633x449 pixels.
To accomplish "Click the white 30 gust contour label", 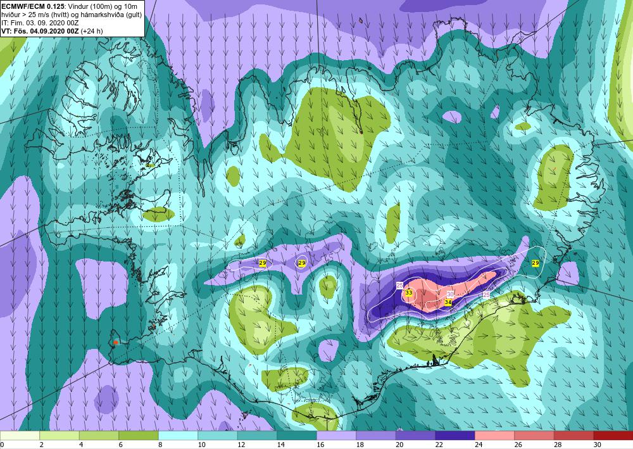I will (451, 294).
